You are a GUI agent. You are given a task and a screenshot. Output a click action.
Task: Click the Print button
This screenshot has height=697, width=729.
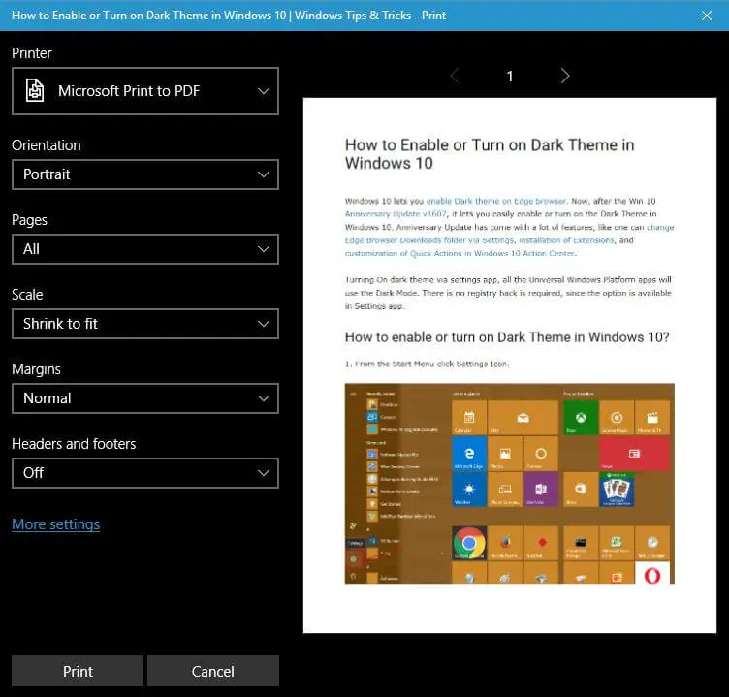tap(78, 671)
